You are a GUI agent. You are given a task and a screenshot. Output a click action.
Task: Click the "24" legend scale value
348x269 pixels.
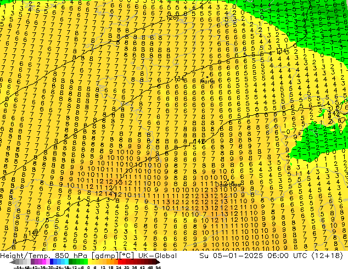pos(119,268)
